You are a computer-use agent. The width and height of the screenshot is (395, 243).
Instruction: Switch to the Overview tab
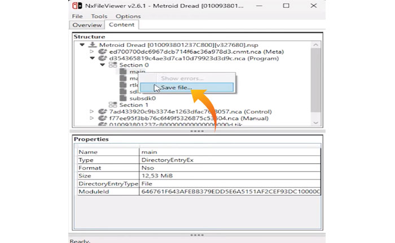coord(87,25)
